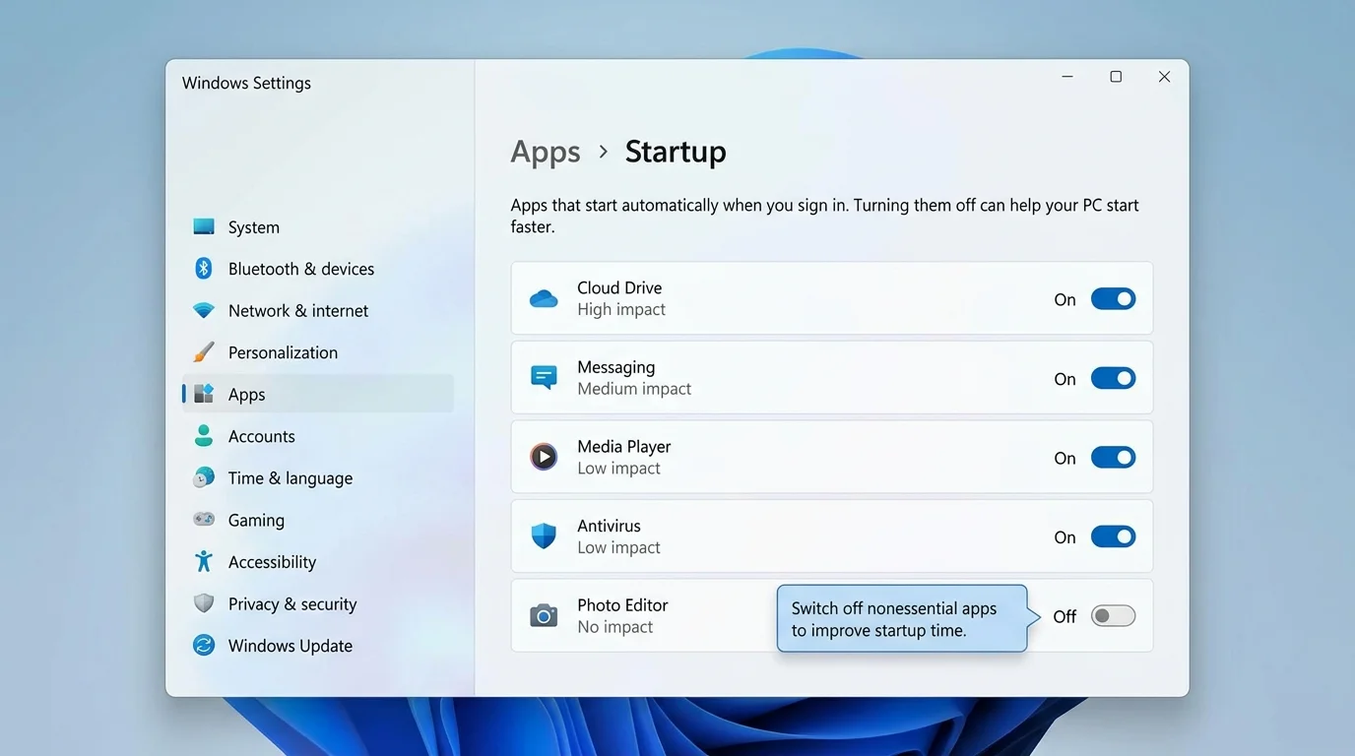The image size is (1355, 756).
Task: Click the "Windows Settings" window title
Action: click(x=246, y=84)
